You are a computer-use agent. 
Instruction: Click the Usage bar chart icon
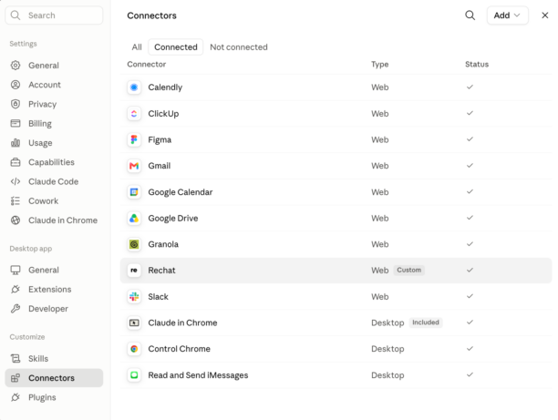(x=15, y=143)
